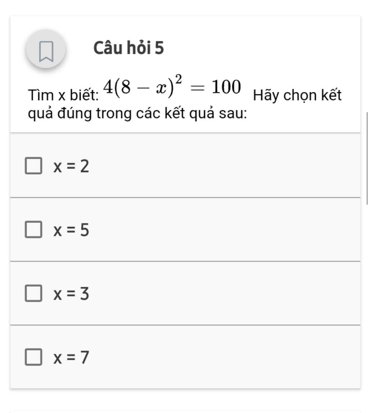Image resolution: width=368 pixels, height=413 pixels.
Task: Click the exponent 2 in the formula
Action: pos(179,79)
